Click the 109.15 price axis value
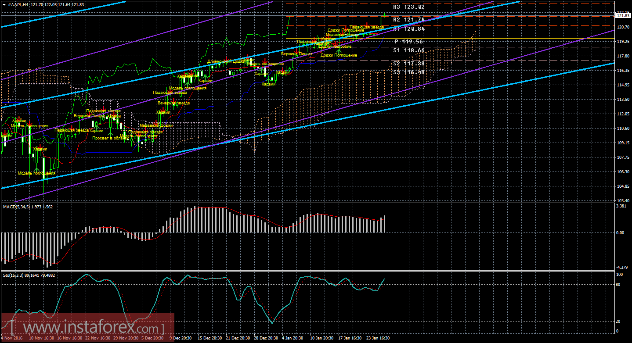The width and height of the screenshot is (632, 343). [622, 143]
